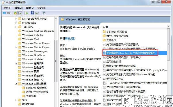This screenshot has width=173, height=107.
Task: Expand Windows 错误报告 tree node
Action: [16, 63]
